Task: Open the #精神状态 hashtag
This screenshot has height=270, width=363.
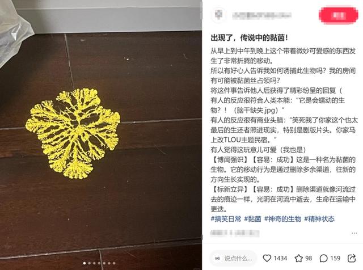Action: (319, 219)
